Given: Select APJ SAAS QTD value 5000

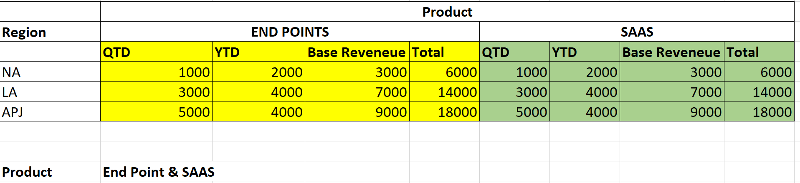Looking at the screenshot, I should (x=514, y=111).
